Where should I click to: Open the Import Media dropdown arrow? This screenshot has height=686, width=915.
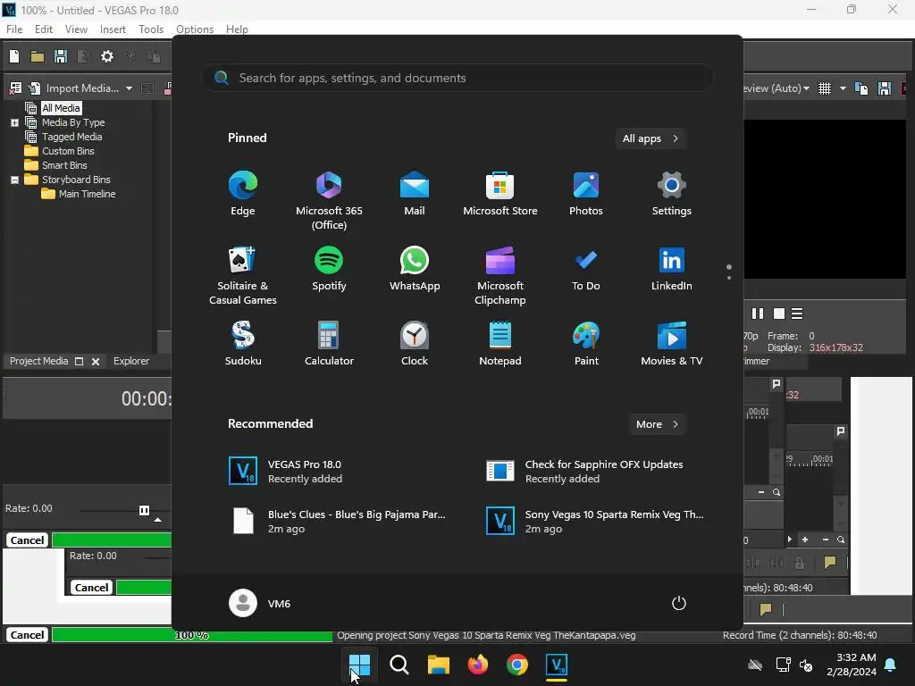pyautogui.click(x=129, y=88)
